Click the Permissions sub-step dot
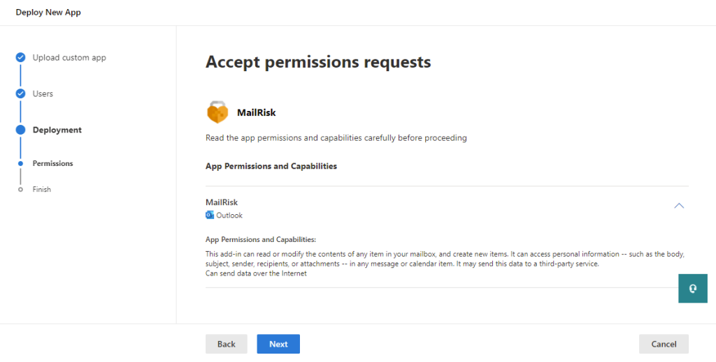The height and width of the screenshot is (362, 716). click(21, 163)
